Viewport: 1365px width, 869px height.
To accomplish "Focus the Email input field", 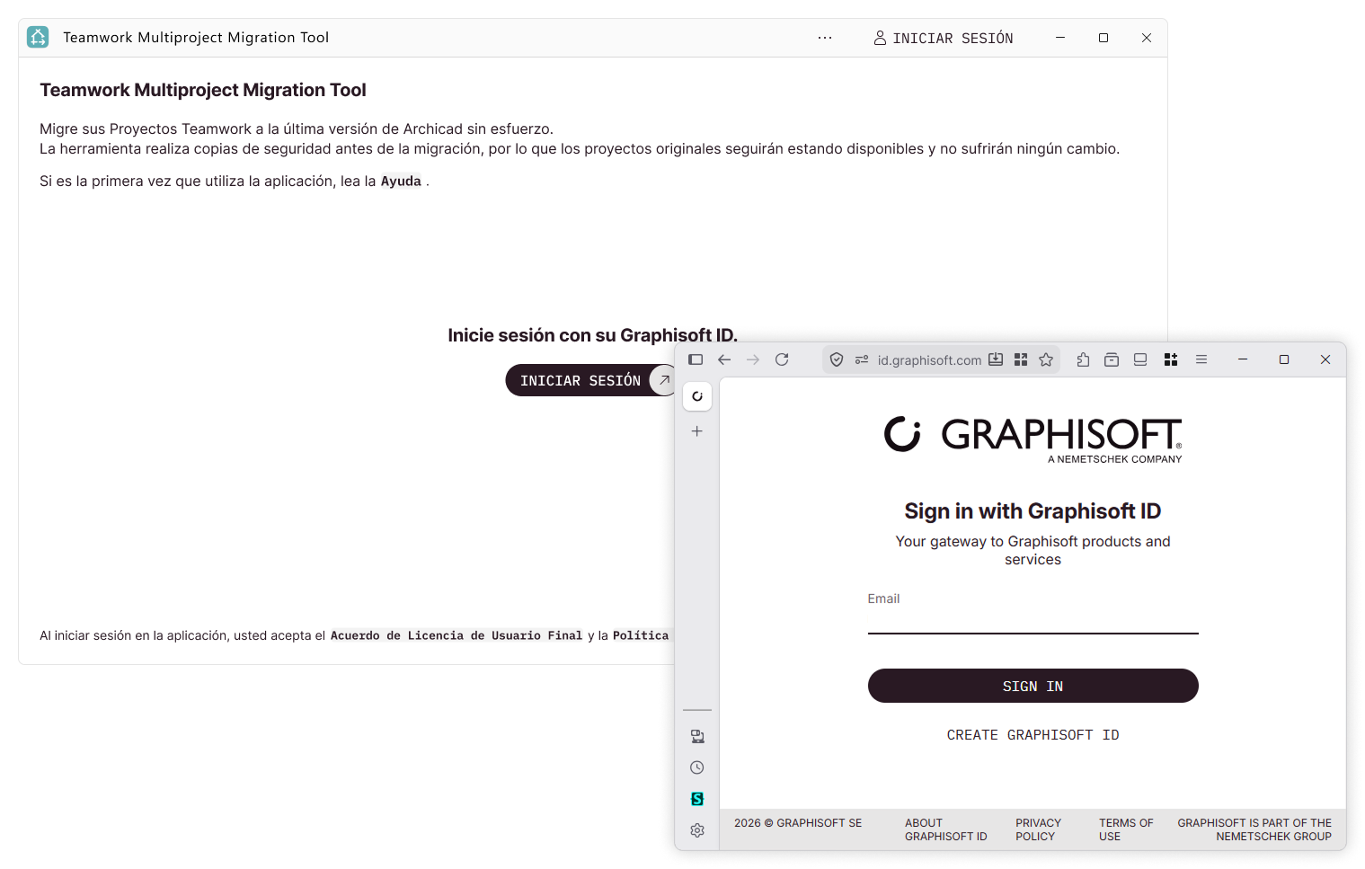I will point(1033,619).
